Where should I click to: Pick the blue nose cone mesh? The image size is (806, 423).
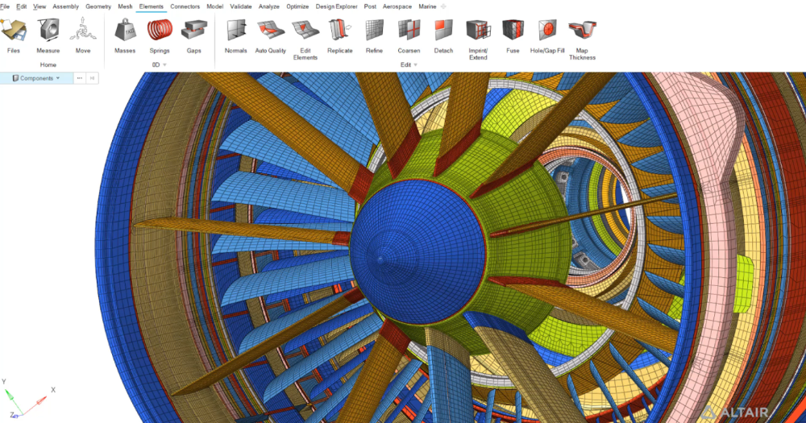tap(418, 253)
